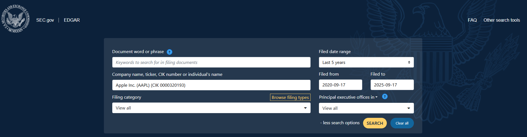Open help for Principal executive offices

point(385,97)
